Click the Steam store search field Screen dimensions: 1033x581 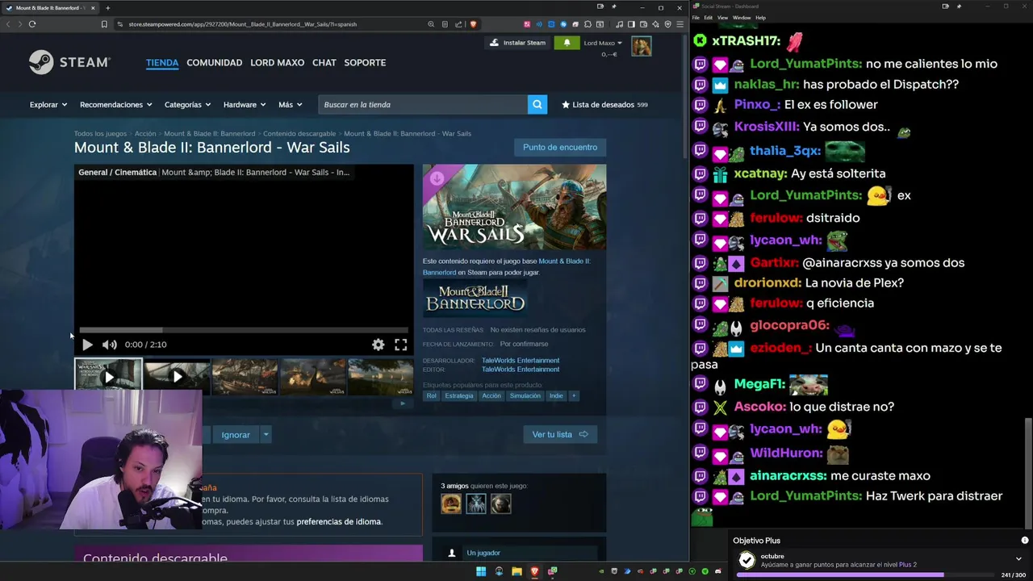(x=423, y=104)
